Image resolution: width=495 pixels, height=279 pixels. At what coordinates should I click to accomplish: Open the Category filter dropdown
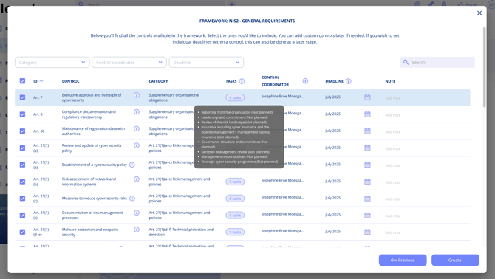(52, 63)
